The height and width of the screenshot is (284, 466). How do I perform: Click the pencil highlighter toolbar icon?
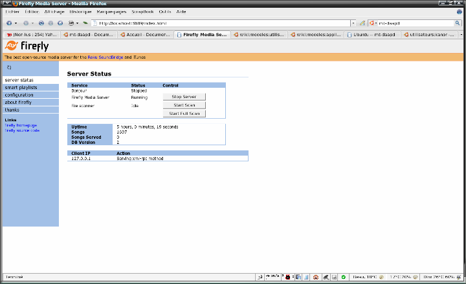[362, 23]
